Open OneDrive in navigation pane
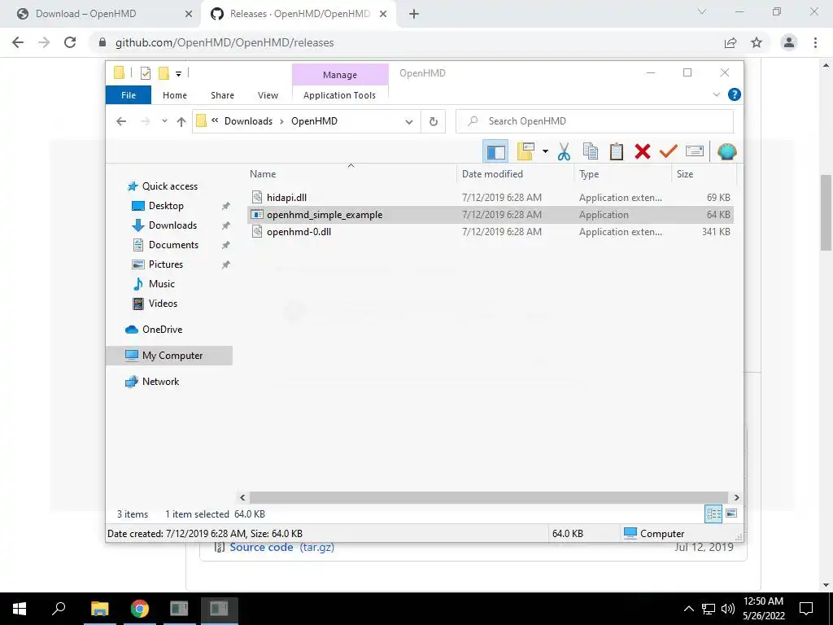 (x=162, y=330)
